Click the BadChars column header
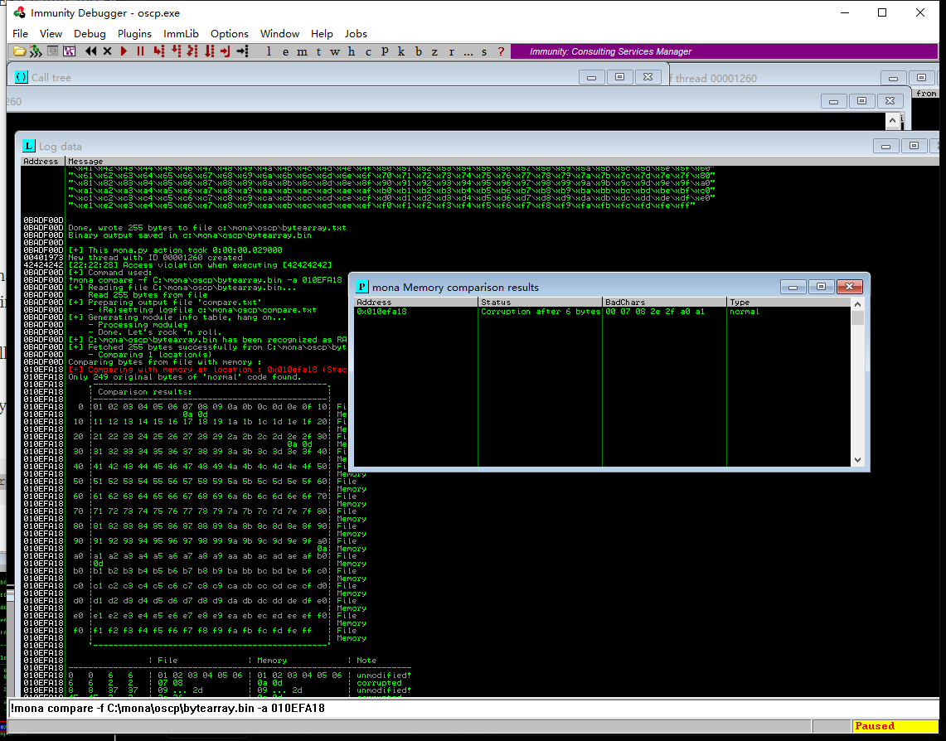 [664, 302]
